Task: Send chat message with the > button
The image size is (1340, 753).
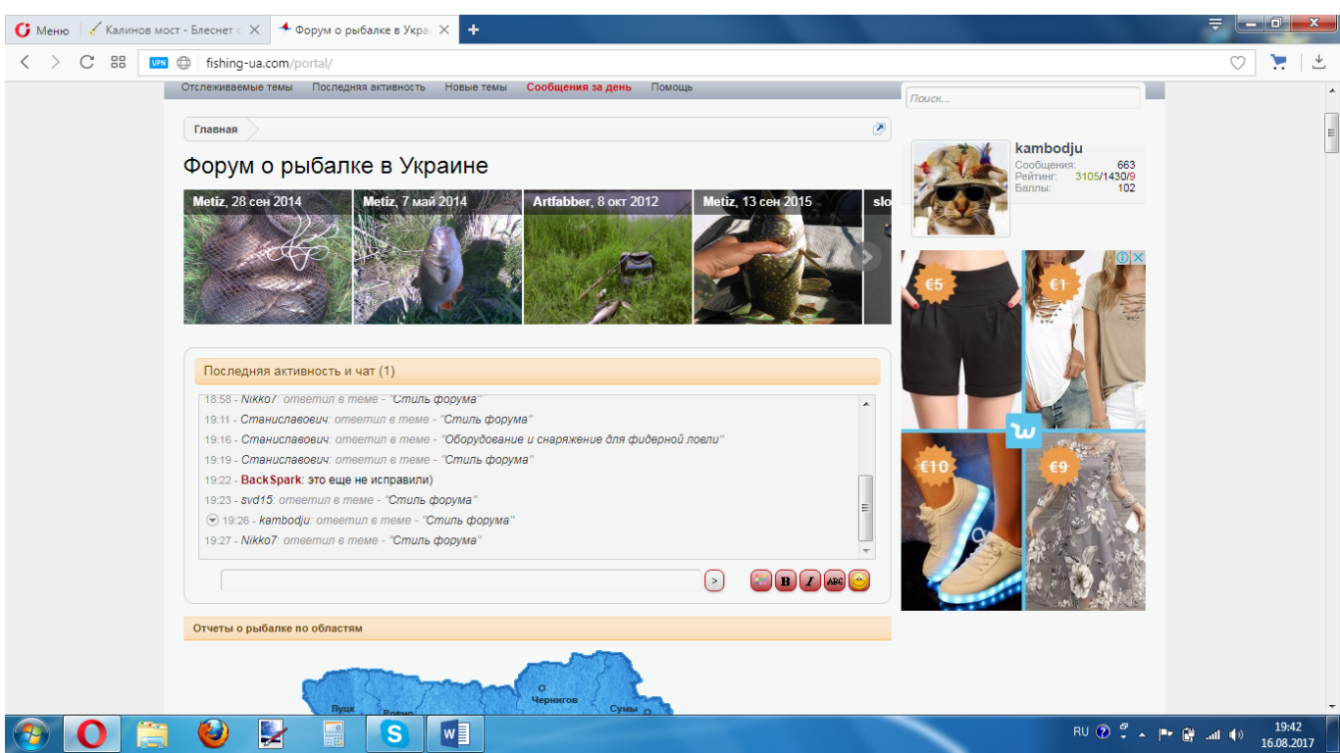Action: click(x=714, y=581)
